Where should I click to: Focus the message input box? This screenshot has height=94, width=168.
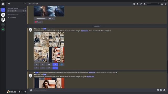click(x=94, y=90)
